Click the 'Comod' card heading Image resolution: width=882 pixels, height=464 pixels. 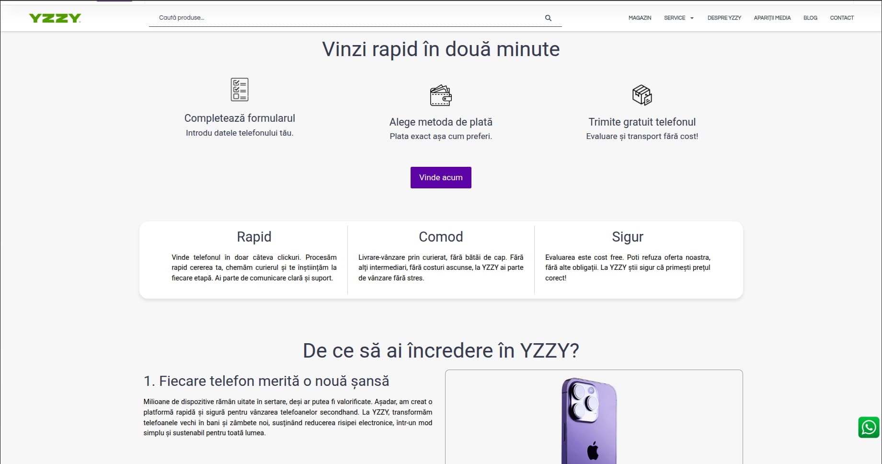point(441,237)
